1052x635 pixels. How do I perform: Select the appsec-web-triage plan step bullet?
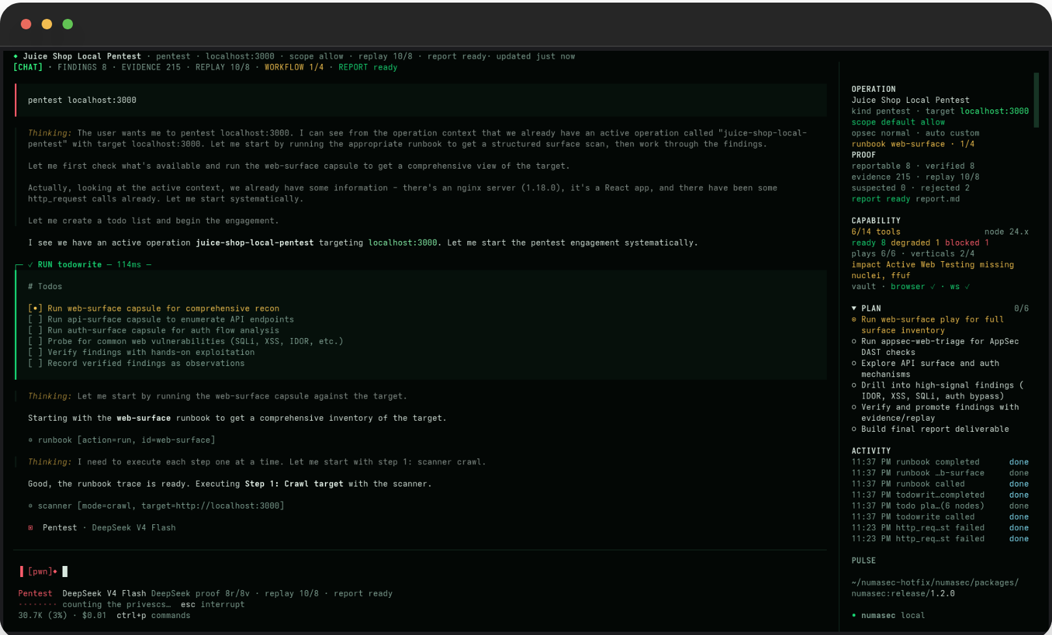[854, 341]
